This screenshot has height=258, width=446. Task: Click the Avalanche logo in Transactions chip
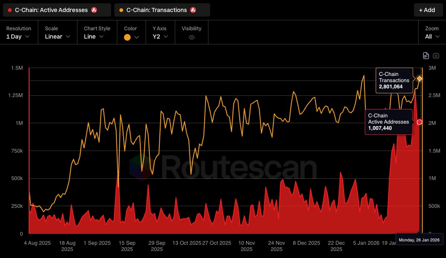[x=194, y=10]
